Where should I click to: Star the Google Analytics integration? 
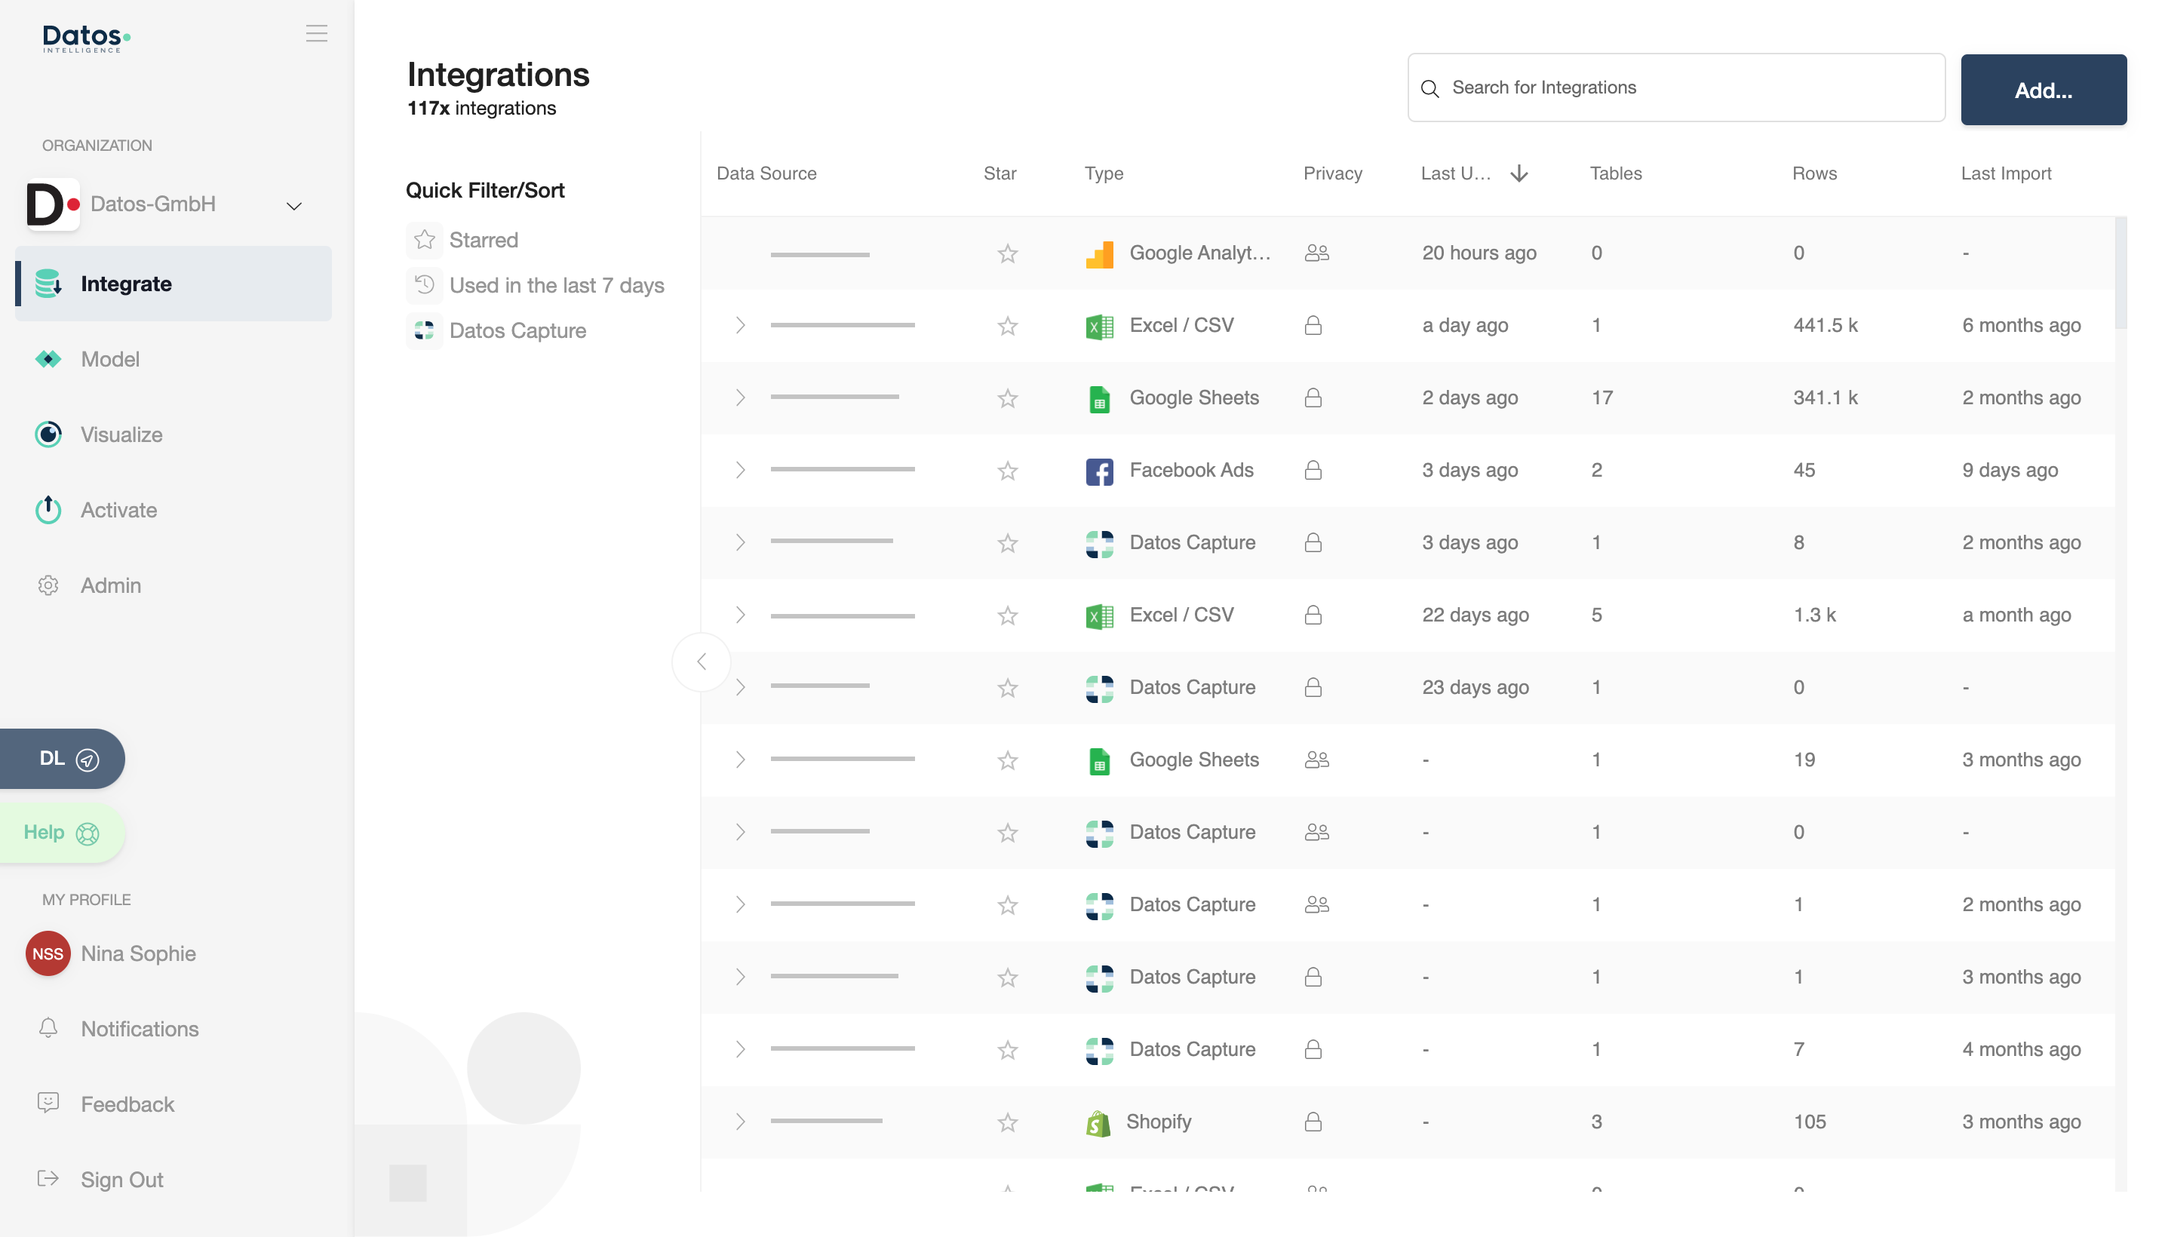1008,253
